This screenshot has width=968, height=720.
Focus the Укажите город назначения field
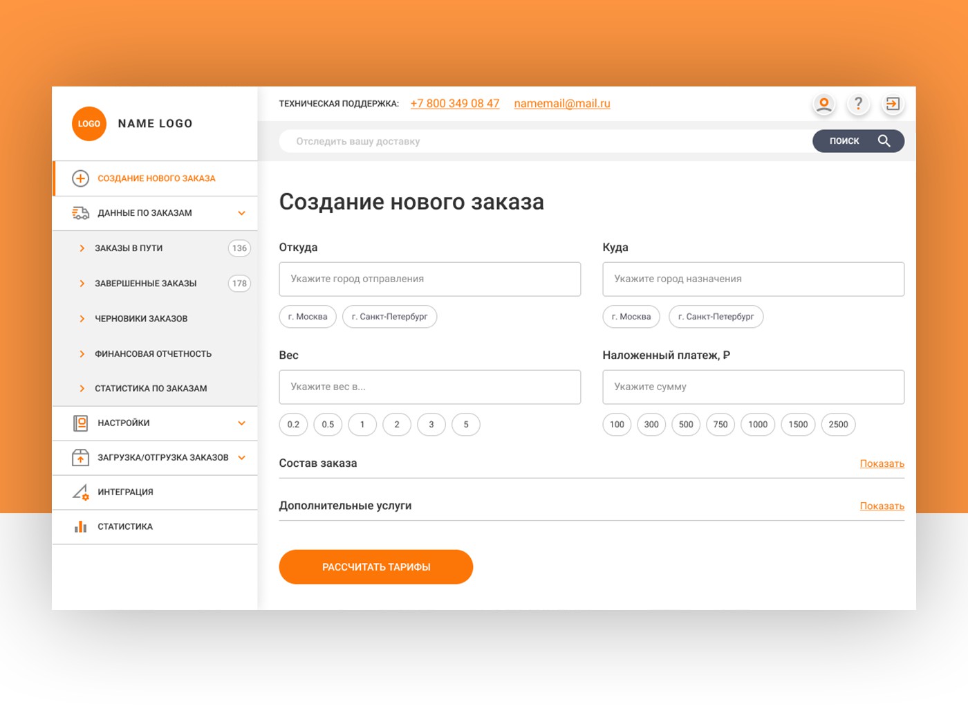(x=754, y=279)
